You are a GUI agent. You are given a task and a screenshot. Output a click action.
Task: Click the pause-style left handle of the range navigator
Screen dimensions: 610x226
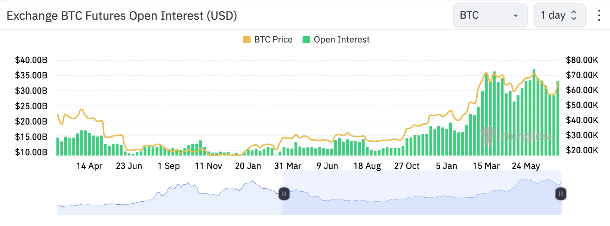[284, 194]
